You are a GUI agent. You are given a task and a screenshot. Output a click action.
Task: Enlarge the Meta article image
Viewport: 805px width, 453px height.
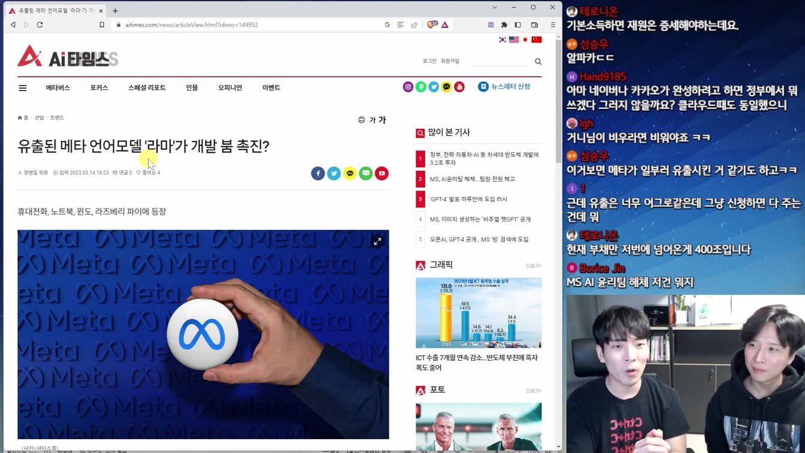(377, 241)
